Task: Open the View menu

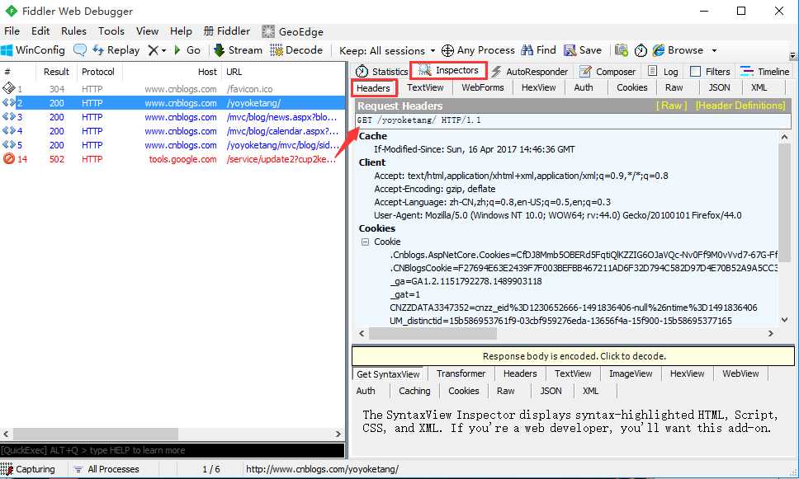Action: 147,31
